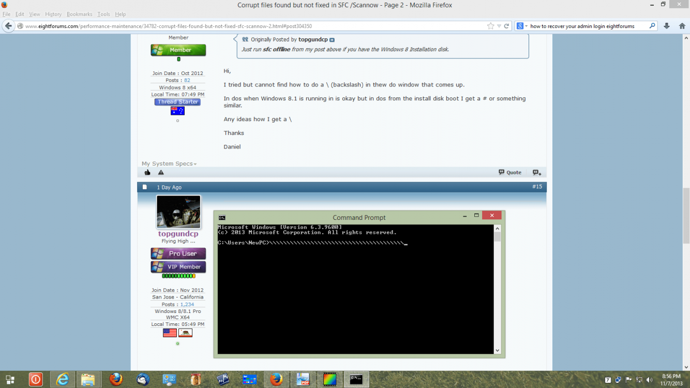This screenshot has height=388, width=690.
Task: Click the Australian flag icon
Action: 177,111
